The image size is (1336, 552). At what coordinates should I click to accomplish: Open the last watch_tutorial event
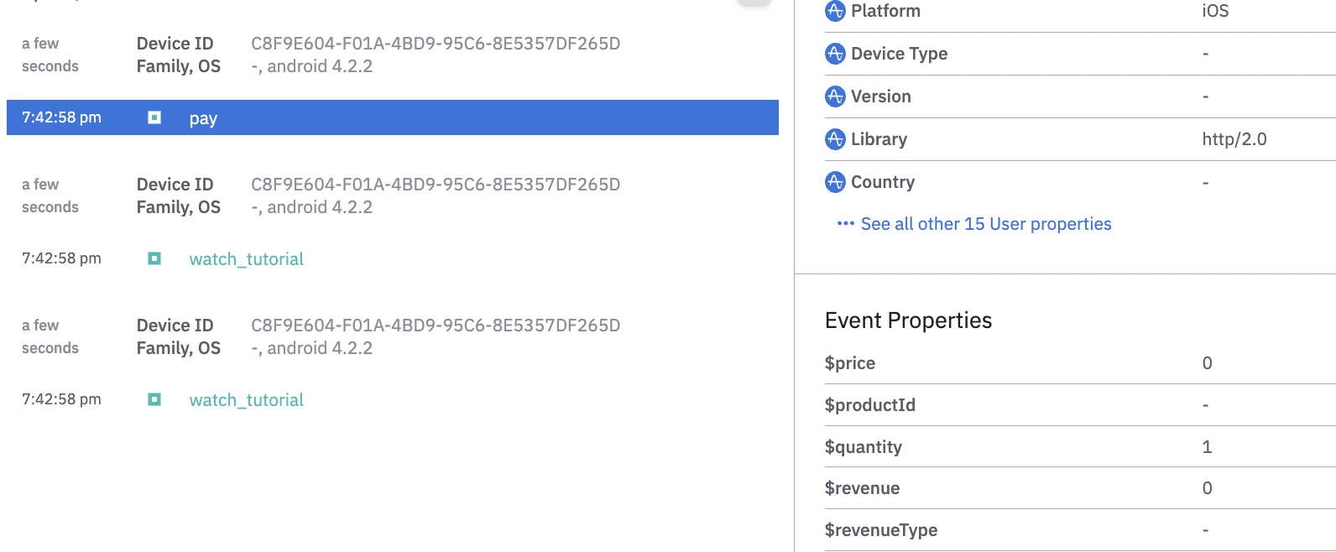click(246, 400)
